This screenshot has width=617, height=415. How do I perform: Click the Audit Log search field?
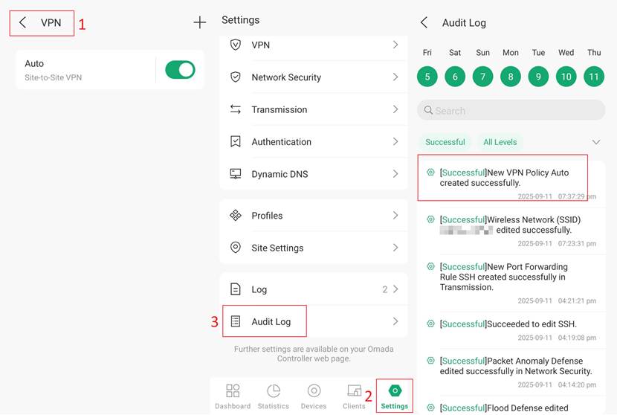[511, 110]
